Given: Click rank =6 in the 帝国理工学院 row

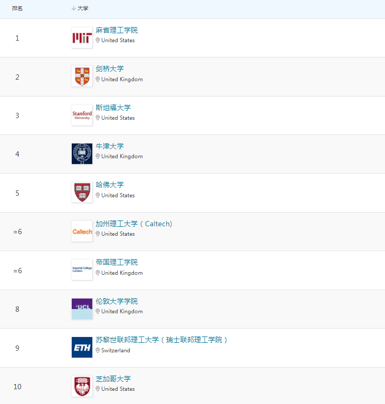Looking at the screenshot, I should click(17, 271).
